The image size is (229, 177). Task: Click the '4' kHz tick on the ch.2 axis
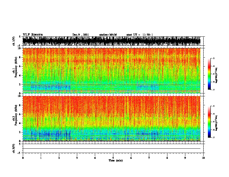coord(21,123)
